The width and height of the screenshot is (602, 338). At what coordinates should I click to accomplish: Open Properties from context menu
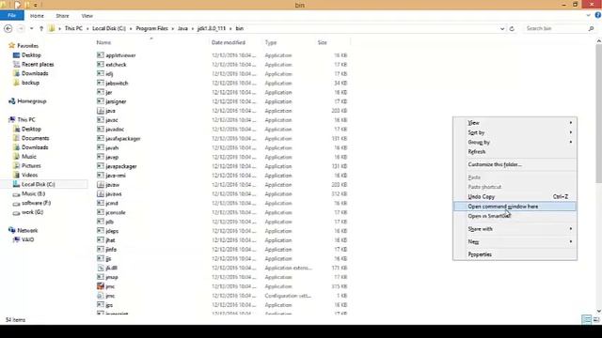tap(515, 254)
